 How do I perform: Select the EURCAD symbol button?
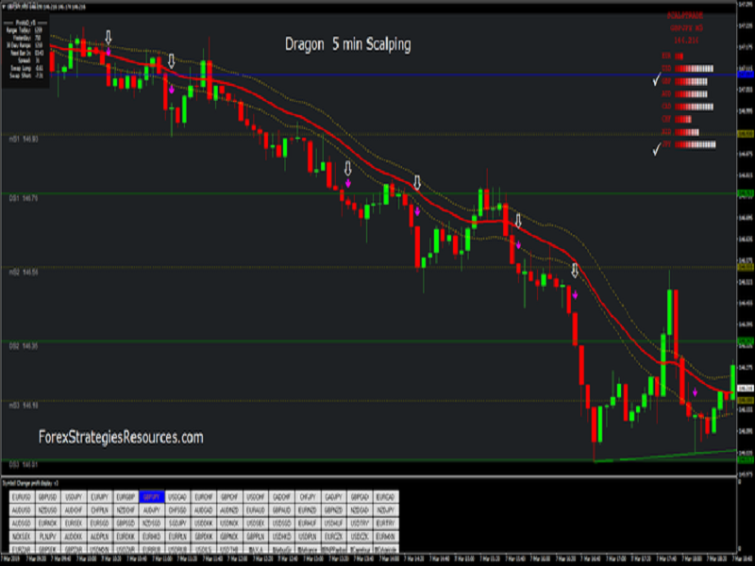pyautogui.click(x=386, y=497)
